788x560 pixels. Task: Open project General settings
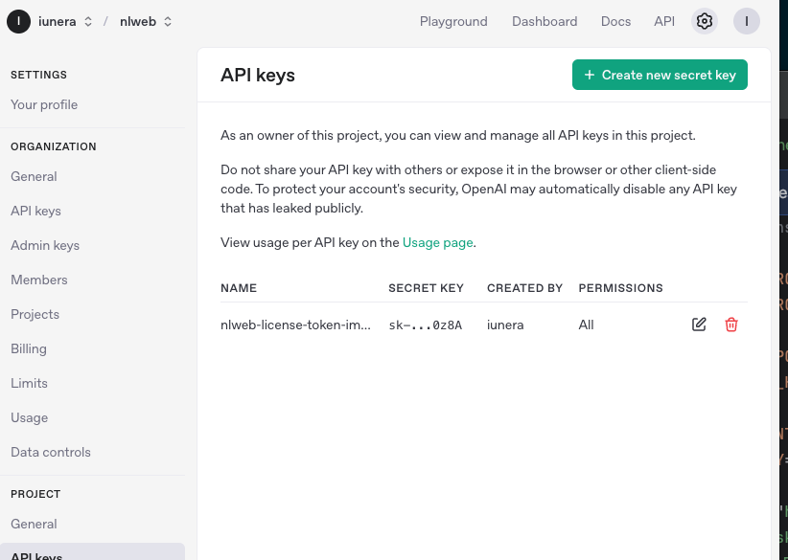34,525
